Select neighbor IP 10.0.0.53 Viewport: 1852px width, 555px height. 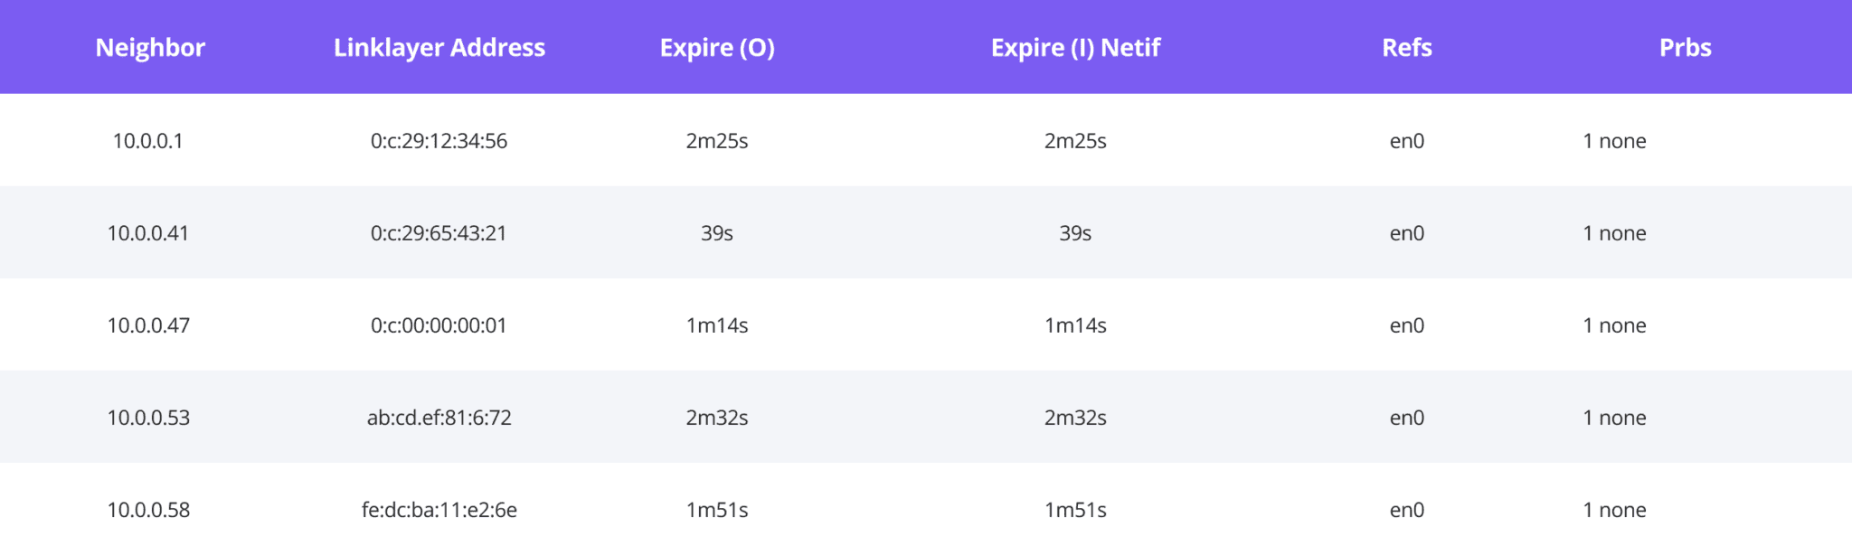coord(148,418)
